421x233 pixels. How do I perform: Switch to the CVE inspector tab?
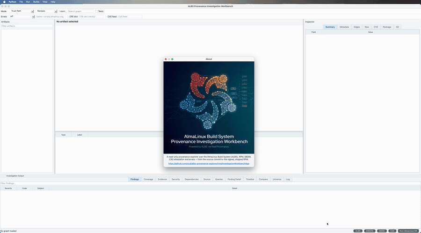pyautogui.click(x=376, y=27)
